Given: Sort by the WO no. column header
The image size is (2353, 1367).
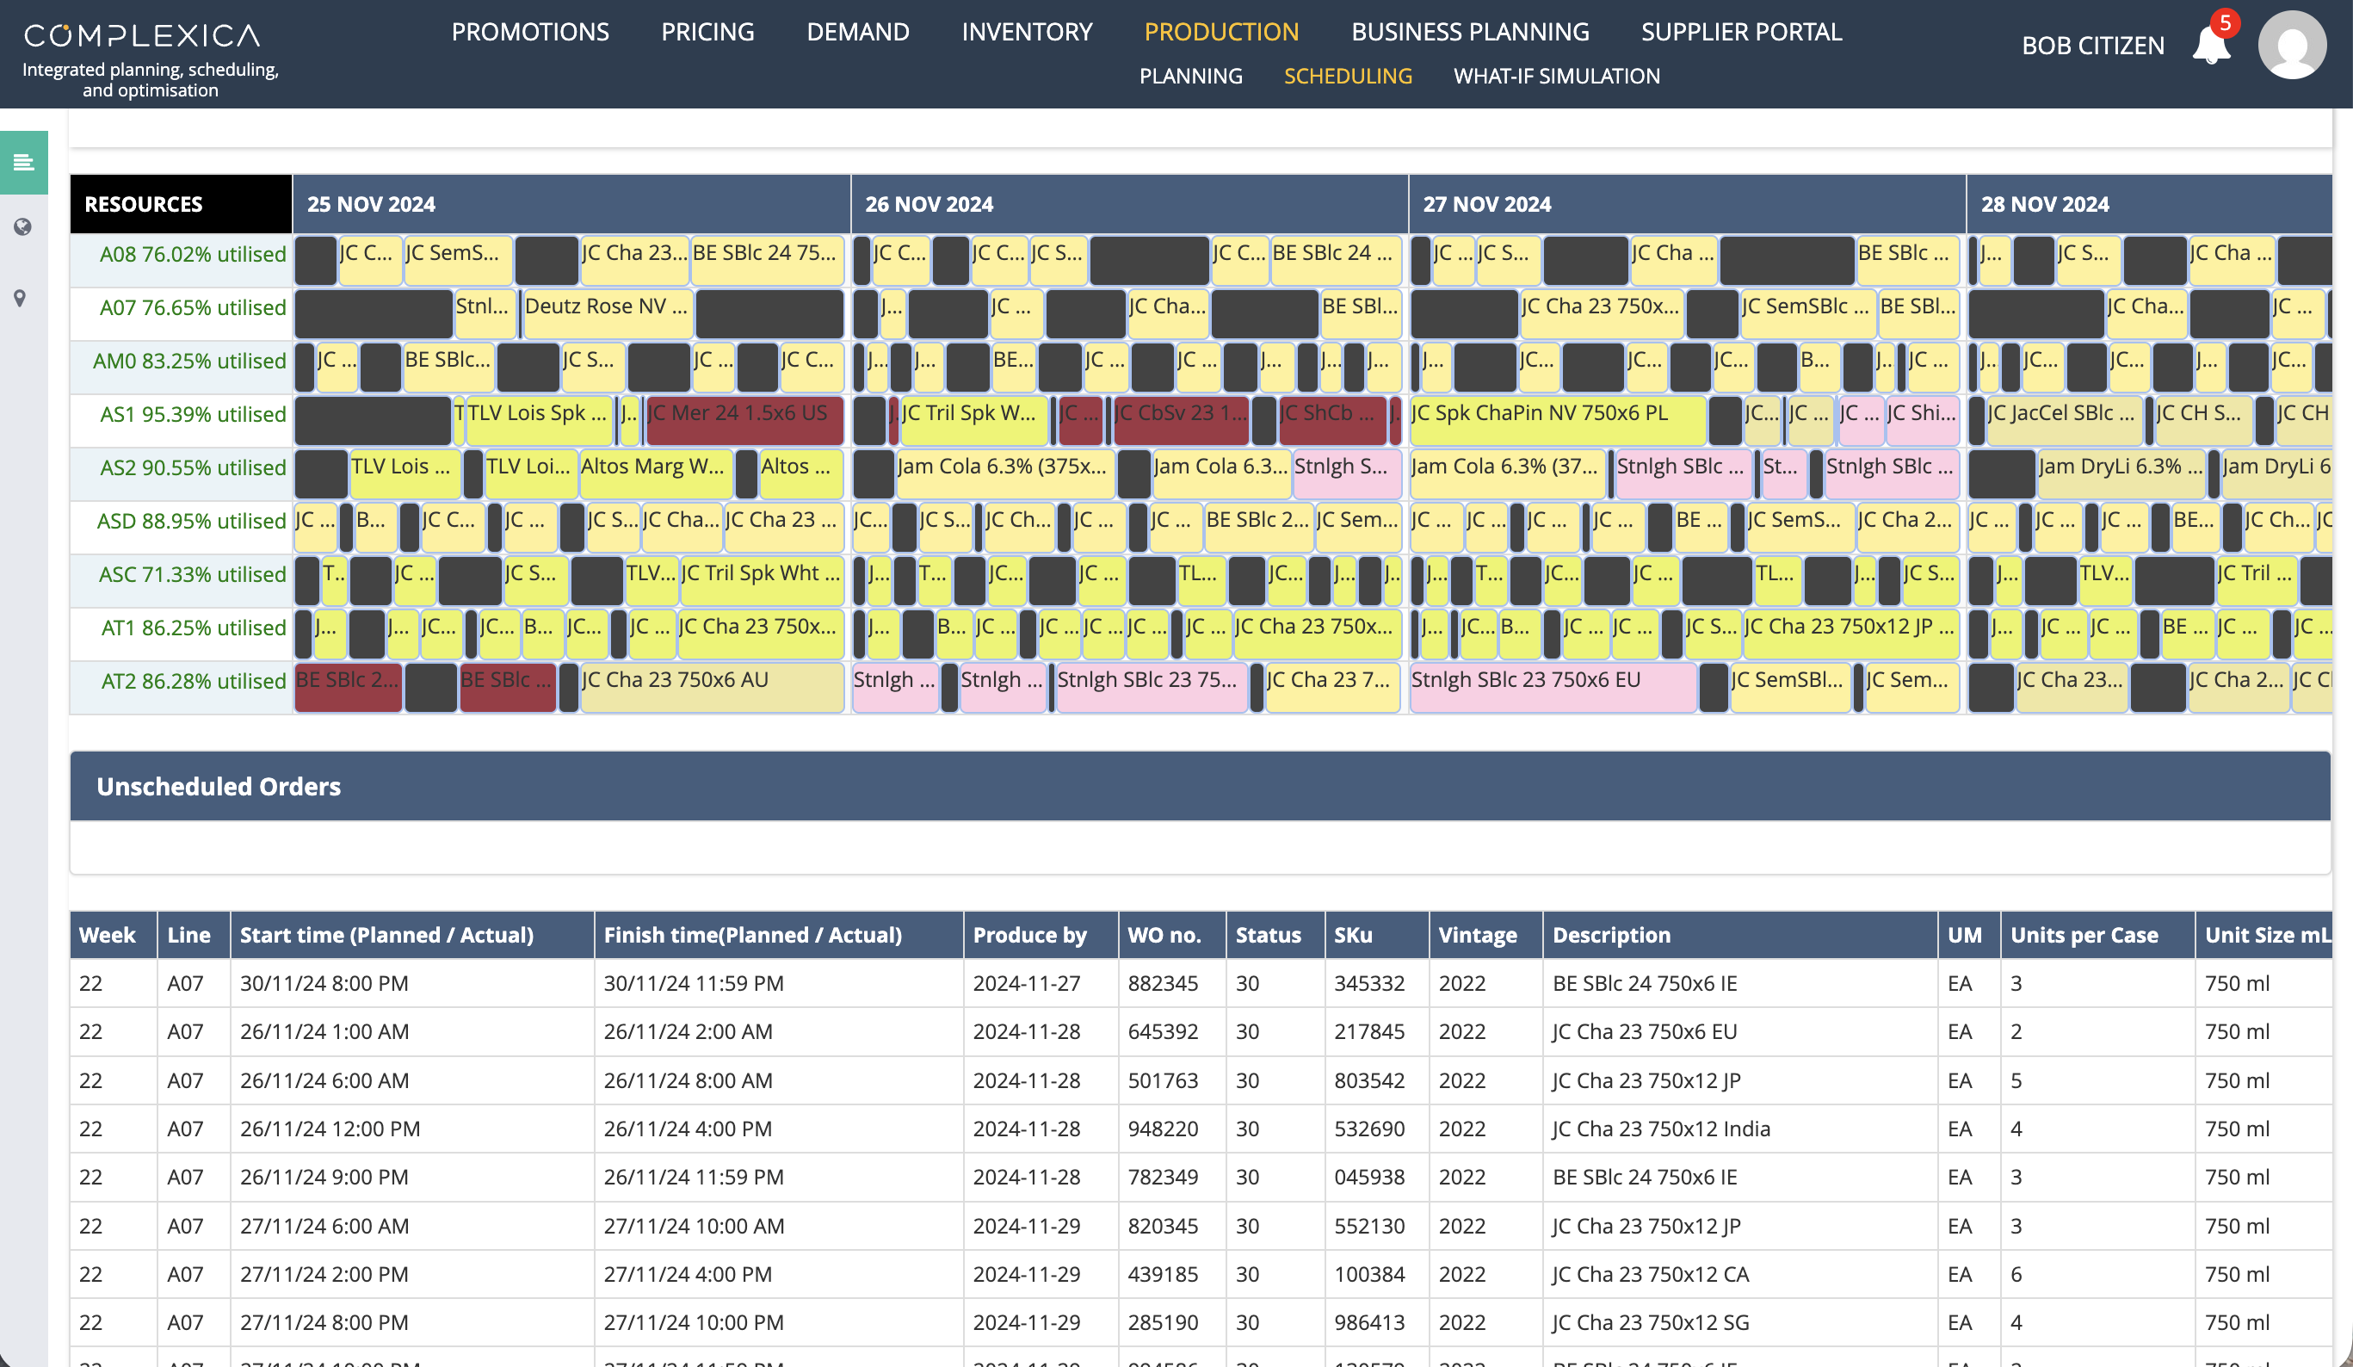Looking at the screenshot, I should (1172, 935).
